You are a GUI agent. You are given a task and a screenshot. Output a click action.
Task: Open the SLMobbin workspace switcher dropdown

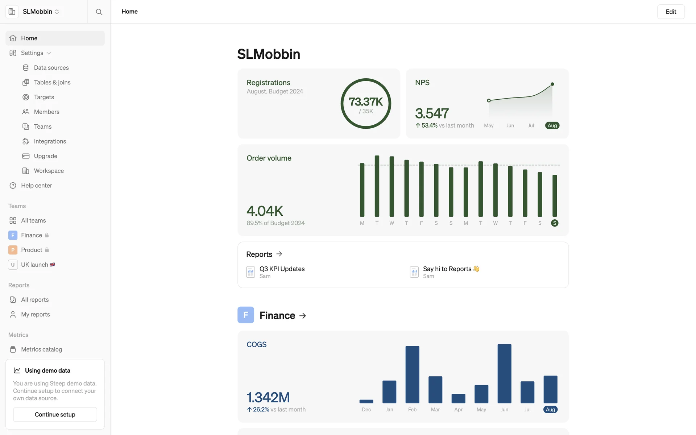click(x=41, y=12)
